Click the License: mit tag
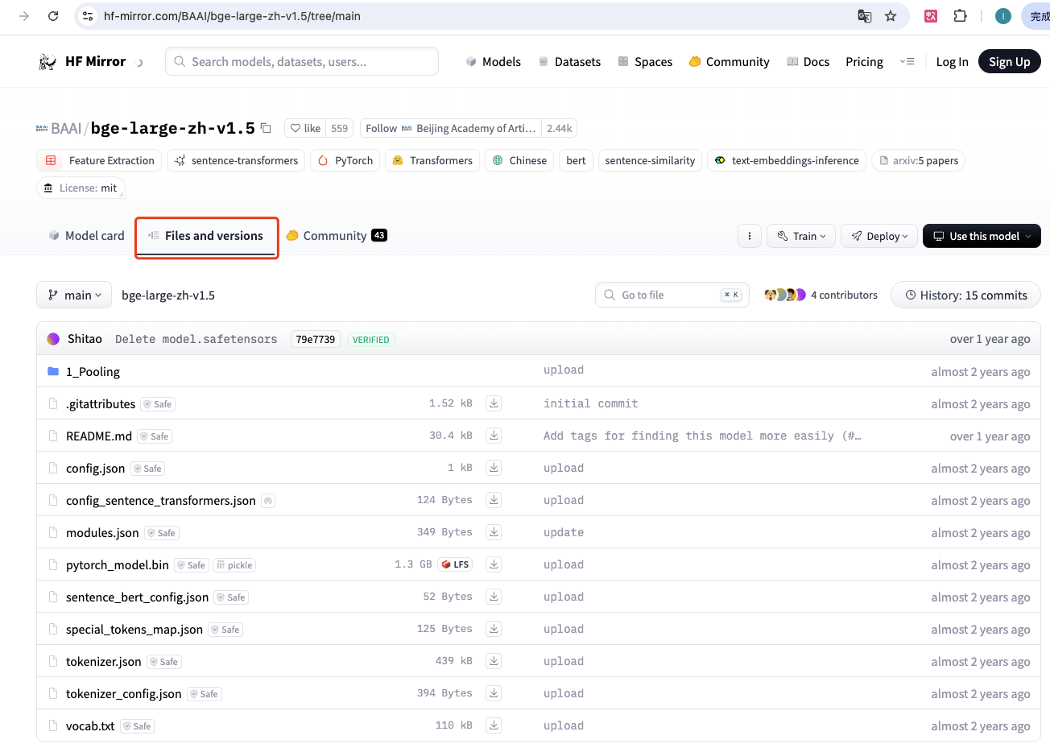This screenshot has width=1050, height=748. 81,188
